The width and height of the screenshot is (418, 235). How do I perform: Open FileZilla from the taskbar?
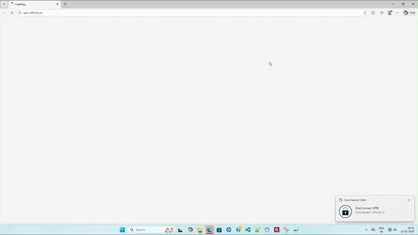click(x=277, y=230)
